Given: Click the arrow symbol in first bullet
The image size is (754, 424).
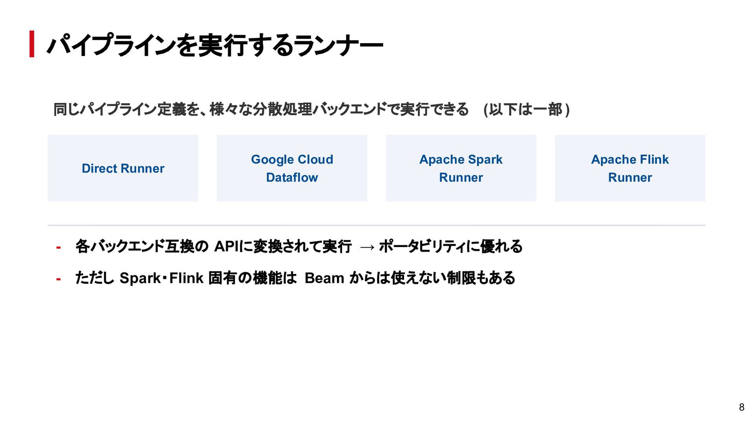Looking at the screenshot, I should (367, 247).
